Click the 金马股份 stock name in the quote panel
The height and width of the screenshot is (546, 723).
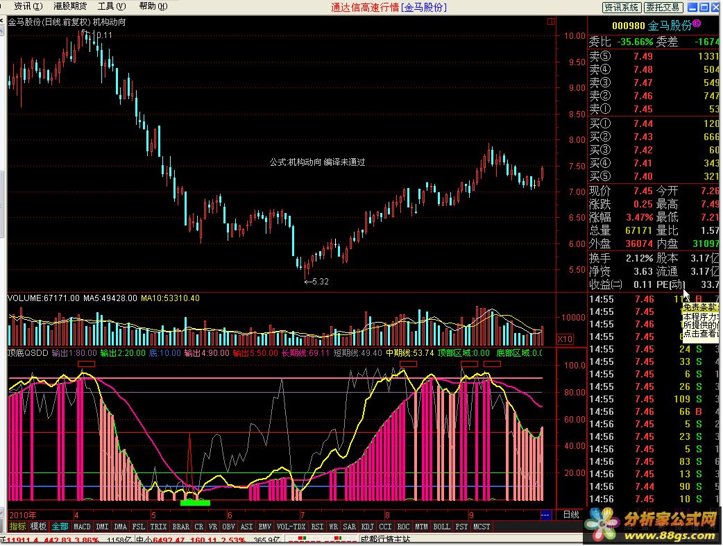pos(670,26)
